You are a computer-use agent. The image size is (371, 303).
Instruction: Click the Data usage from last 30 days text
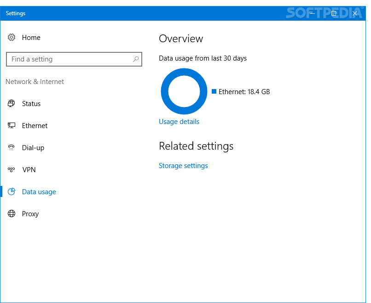tap(203, 58)
